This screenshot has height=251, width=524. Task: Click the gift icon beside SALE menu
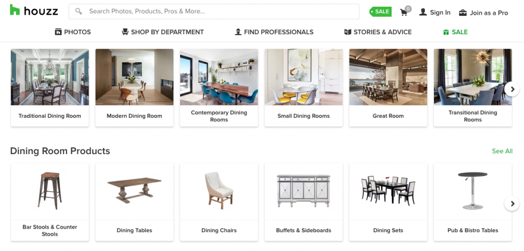(x=446, y=32)
